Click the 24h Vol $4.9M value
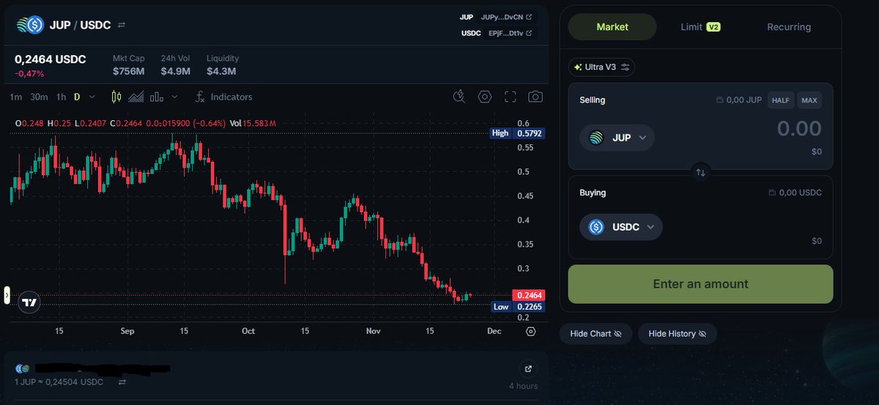This screenshot has height=405, width=879. pos(176,72)
